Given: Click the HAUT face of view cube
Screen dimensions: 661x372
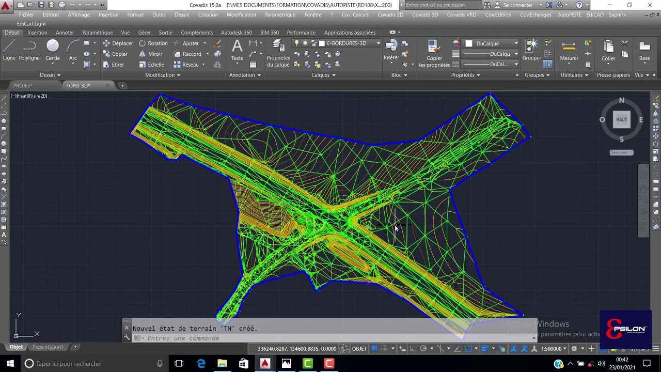Looking at the screenshot, I should click(622, 120).
